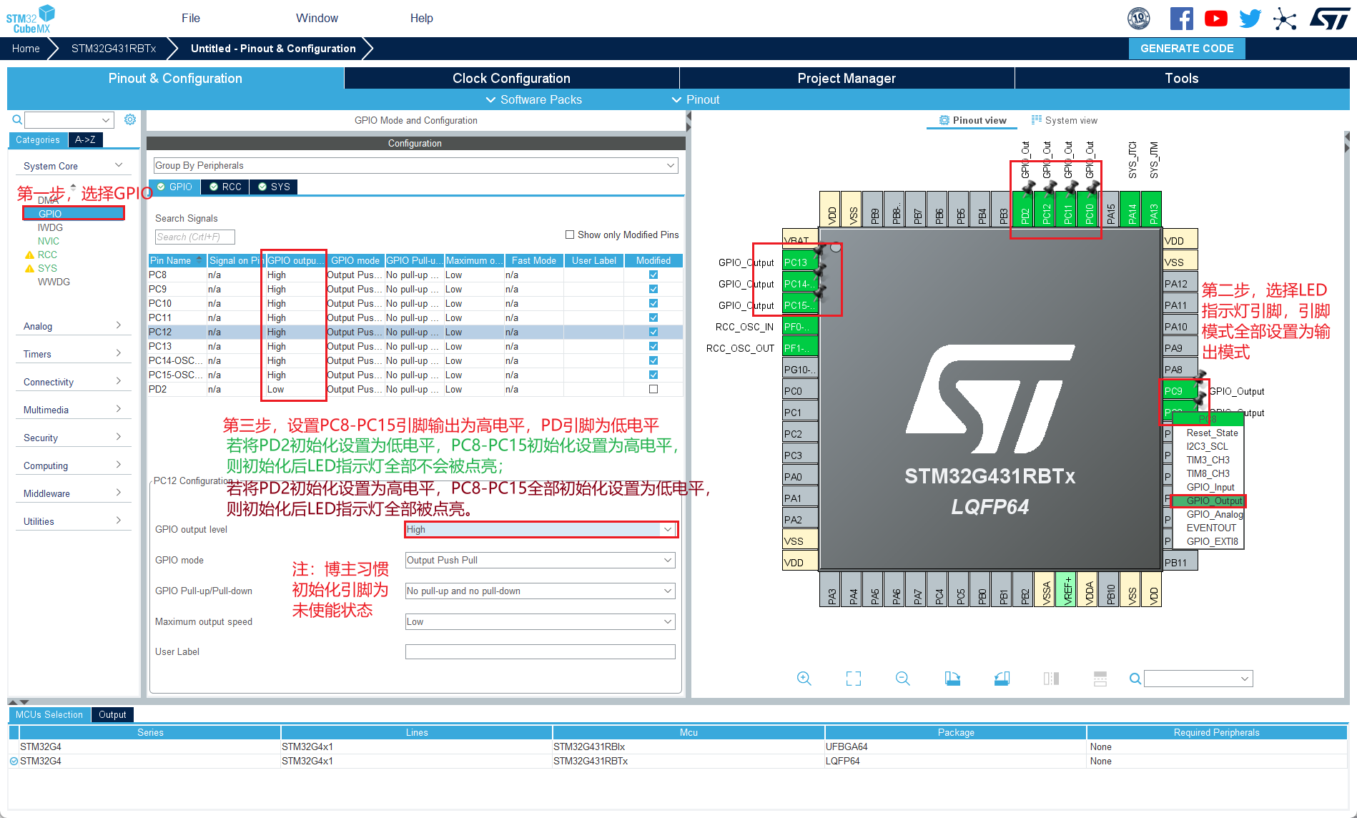Click the 10-year anniversary badge icon
This screenshot has width=1357, height=818.
(x=1139, y=19)
